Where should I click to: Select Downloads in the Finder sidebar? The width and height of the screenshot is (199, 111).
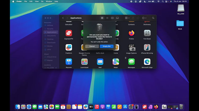(x=51, y=42)
